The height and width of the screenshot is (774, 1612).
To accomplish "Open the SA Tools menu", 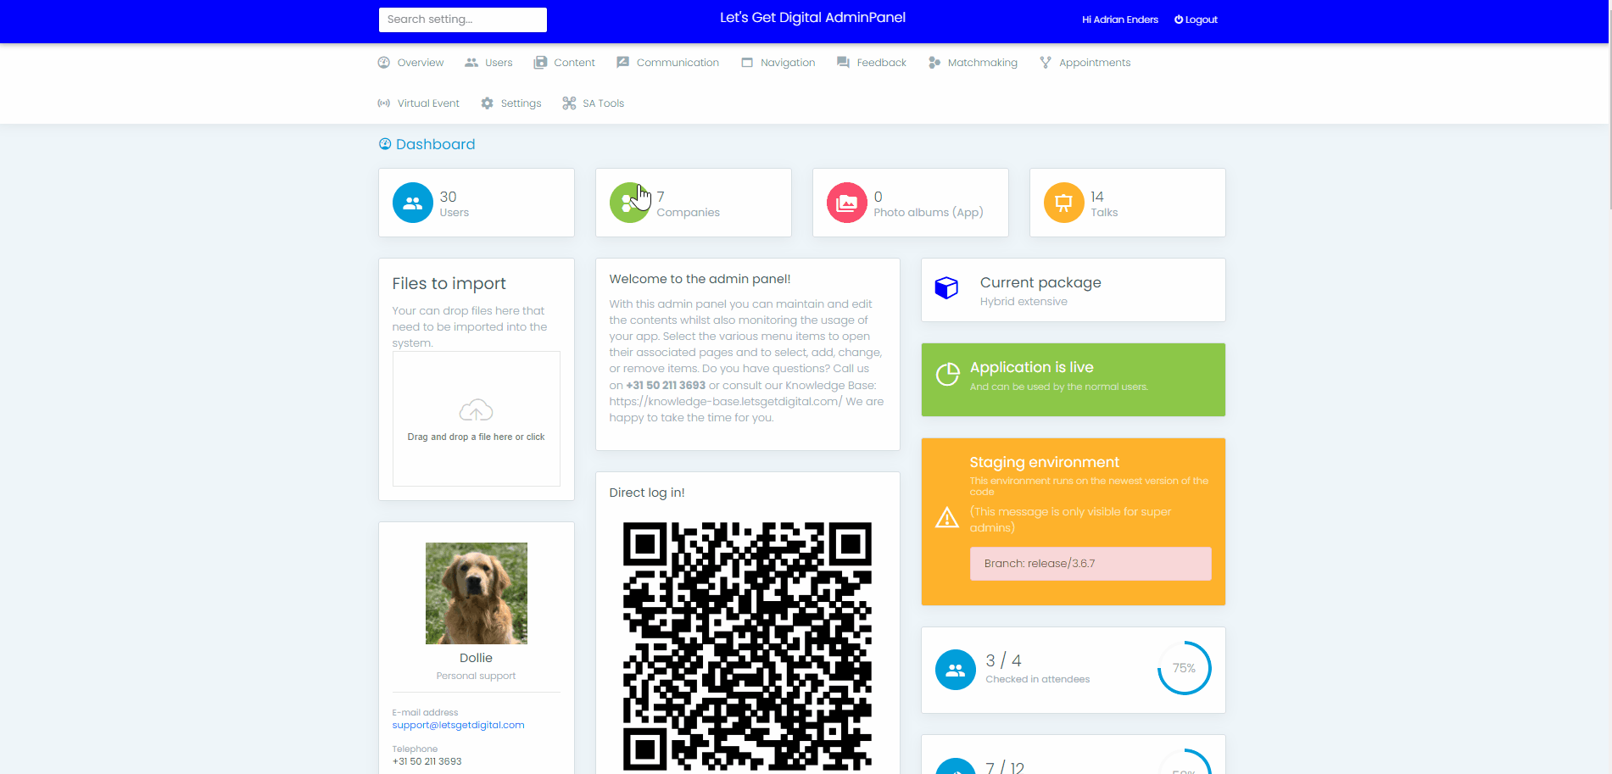I will pos(594,103).
